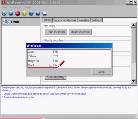Select the Yellow row label
Viewport: 138px width, 119px height.
32,56
